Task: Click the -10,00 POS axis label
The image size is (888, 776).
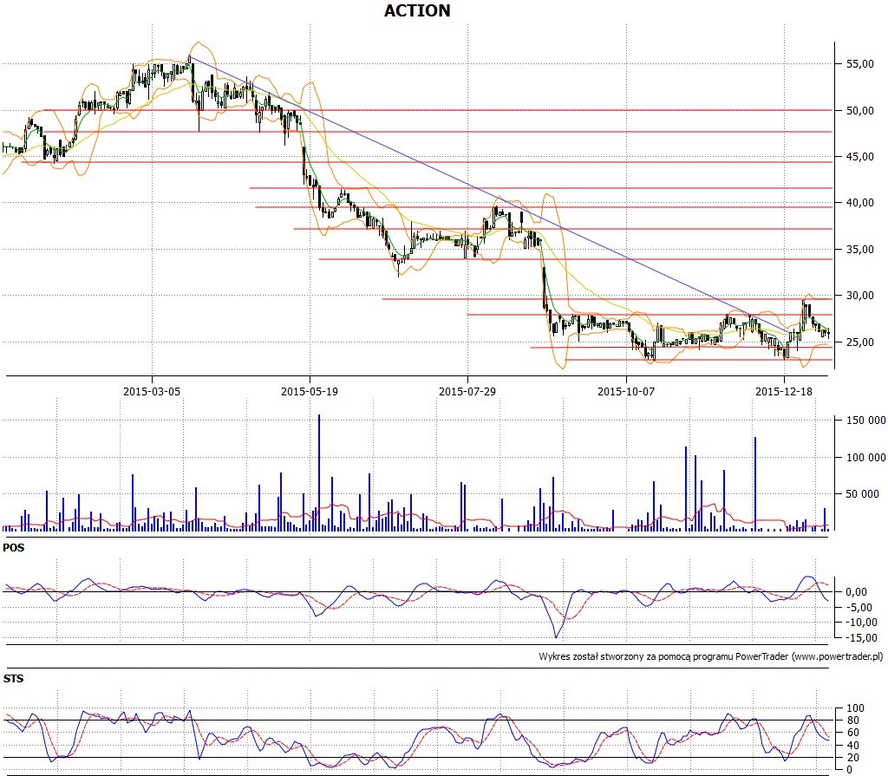Action: tap(861, 622)
